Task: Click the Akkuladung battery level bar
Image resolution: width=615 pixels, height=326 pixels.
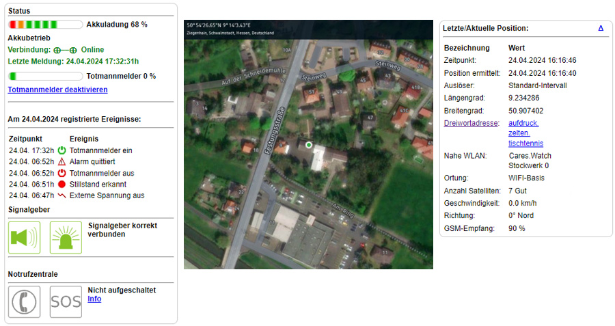Action: click(45, 25)
